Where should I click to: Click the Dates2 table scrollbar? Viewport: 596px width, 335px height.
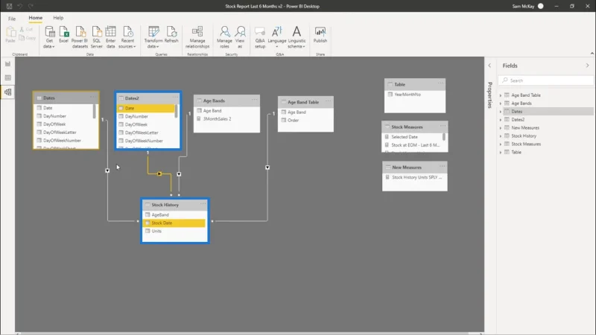pyautogui.click(x=177, y=112)
